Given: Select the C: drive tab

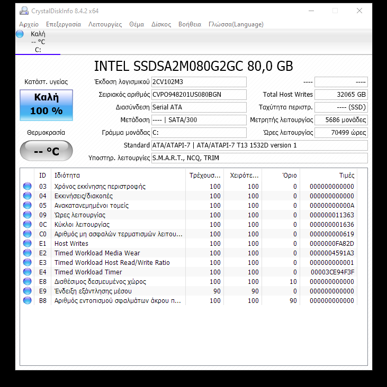Looking at the screenshot, I should click(38, 42).
